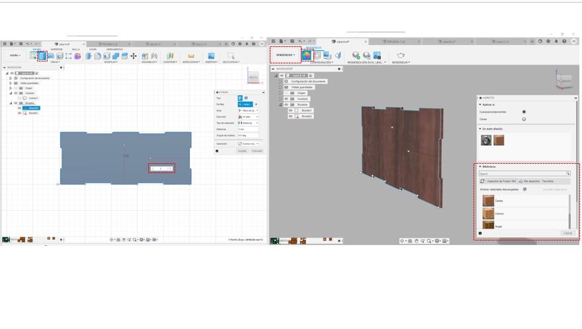Screen dimensions: 582x329
Task: Click Cerrar in the Aspecto panel
Action: coord(568,233)
